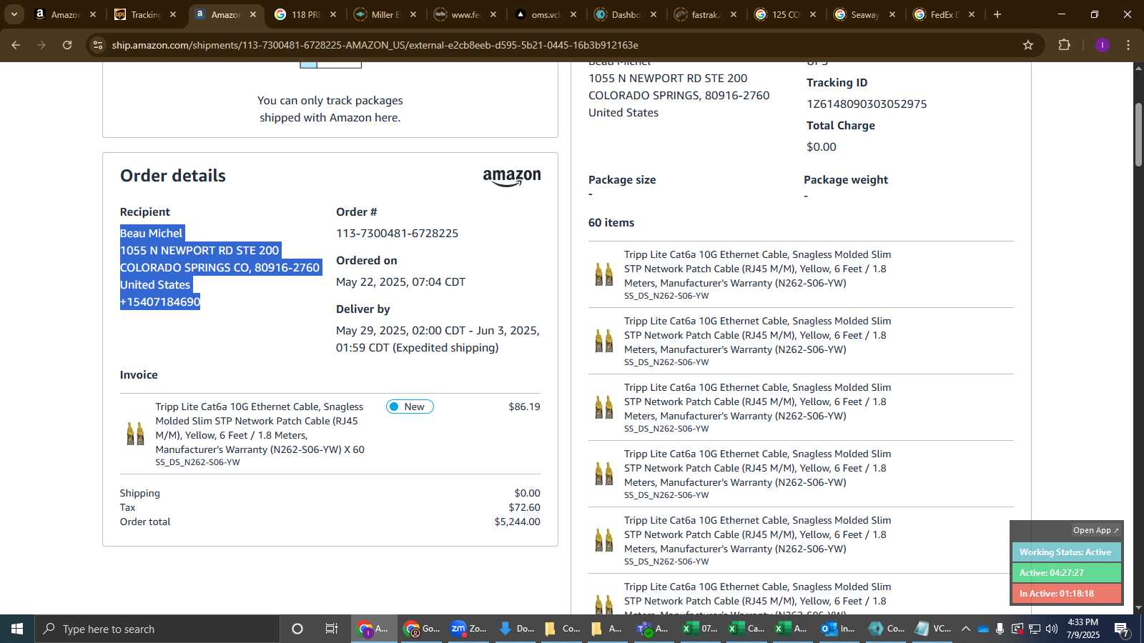
Task: Click the tax amount $72.60
Action: click(x=524, y=507)
